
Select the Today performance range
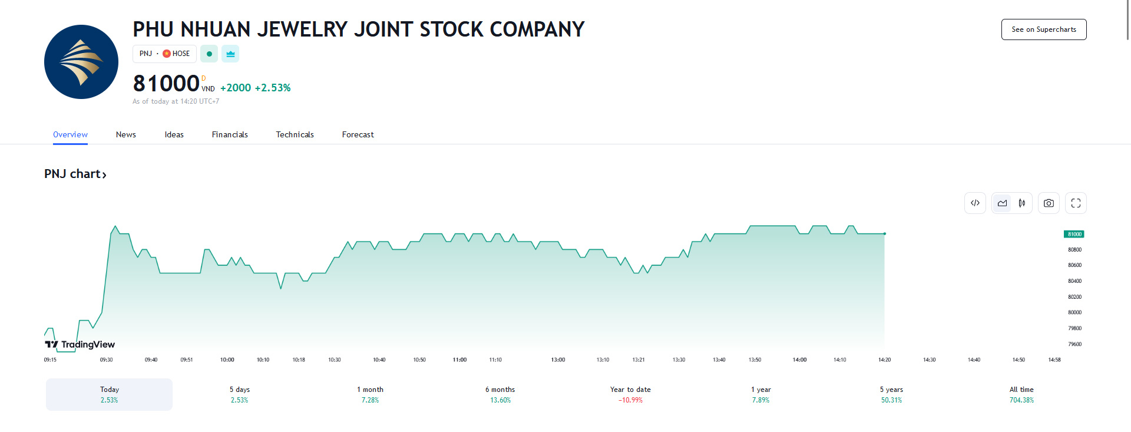tap(109, 394)
